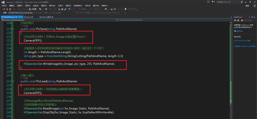Collapse the PicSave method at line 119
This screenshot has height=119, width=257.
(x=13, y=29)
